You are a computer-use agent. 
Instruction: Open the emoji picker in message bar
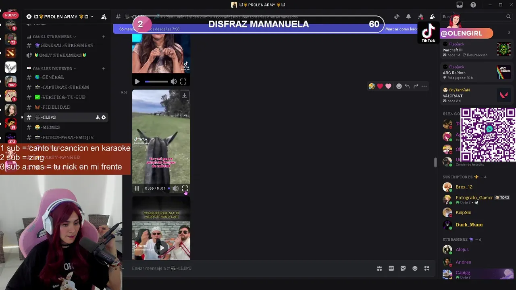pos(415,268)
